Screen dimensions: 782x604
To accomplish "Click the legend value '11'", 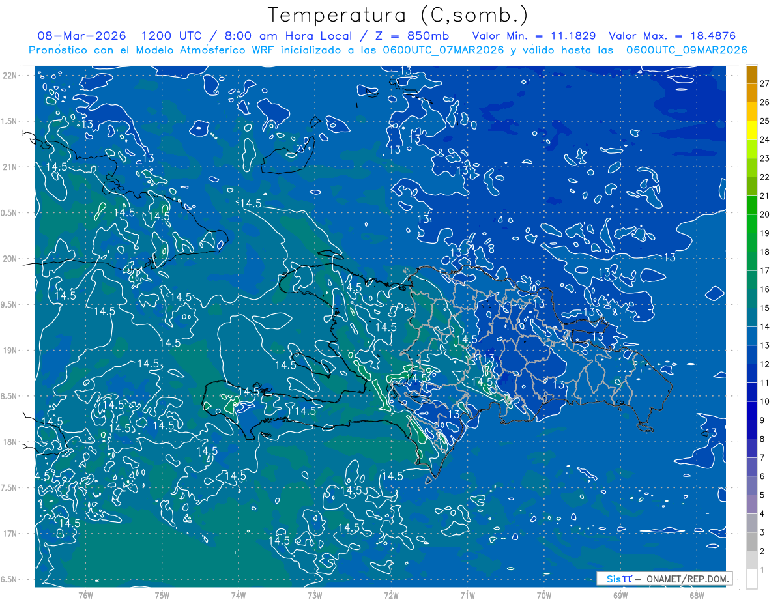I will pyautogui.click(x=765, y=382).
